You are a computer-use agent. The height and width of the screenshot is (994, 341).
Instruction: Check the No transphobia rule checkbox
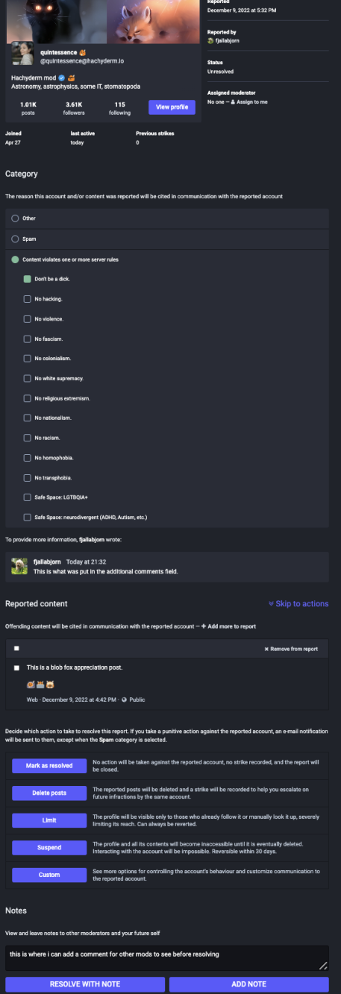tap(28, 477)
